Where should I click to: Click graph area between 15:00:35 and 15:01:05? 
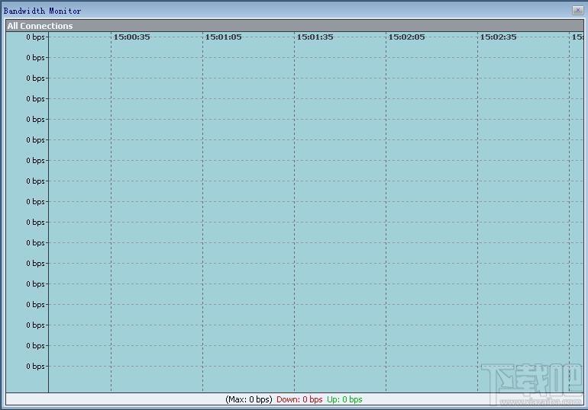pyautogui.click(x=157, y=213)
